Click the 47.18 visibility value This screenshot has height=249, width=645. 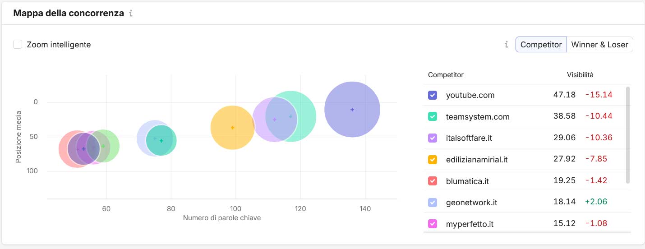click(x=564, y=95)
